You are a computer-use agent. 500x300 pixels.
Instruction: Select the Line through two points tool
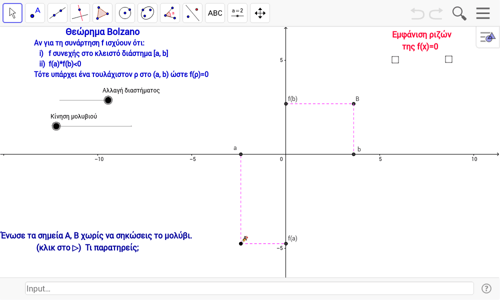[x=57, y=13]
